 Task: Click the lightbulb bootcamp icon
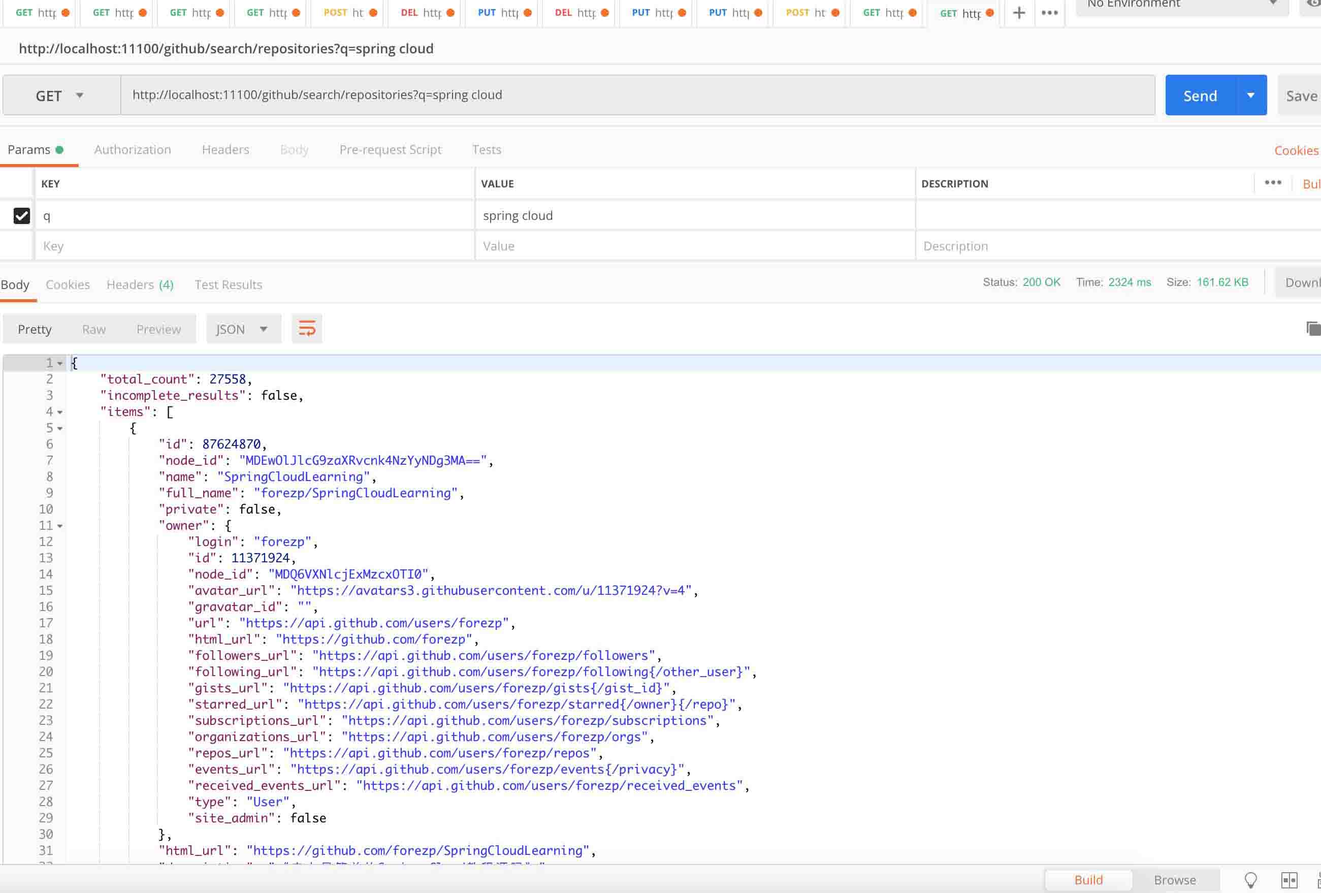click(1250, 879)
